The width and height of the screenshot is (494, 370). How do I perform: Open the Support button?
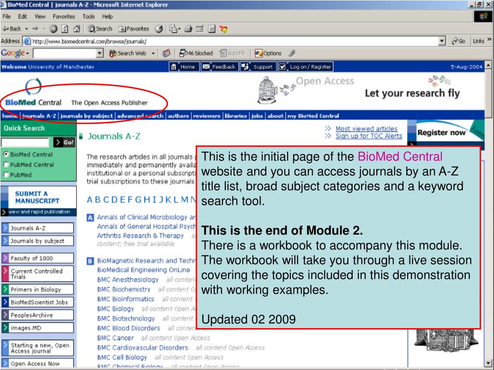tap(259, 66)
